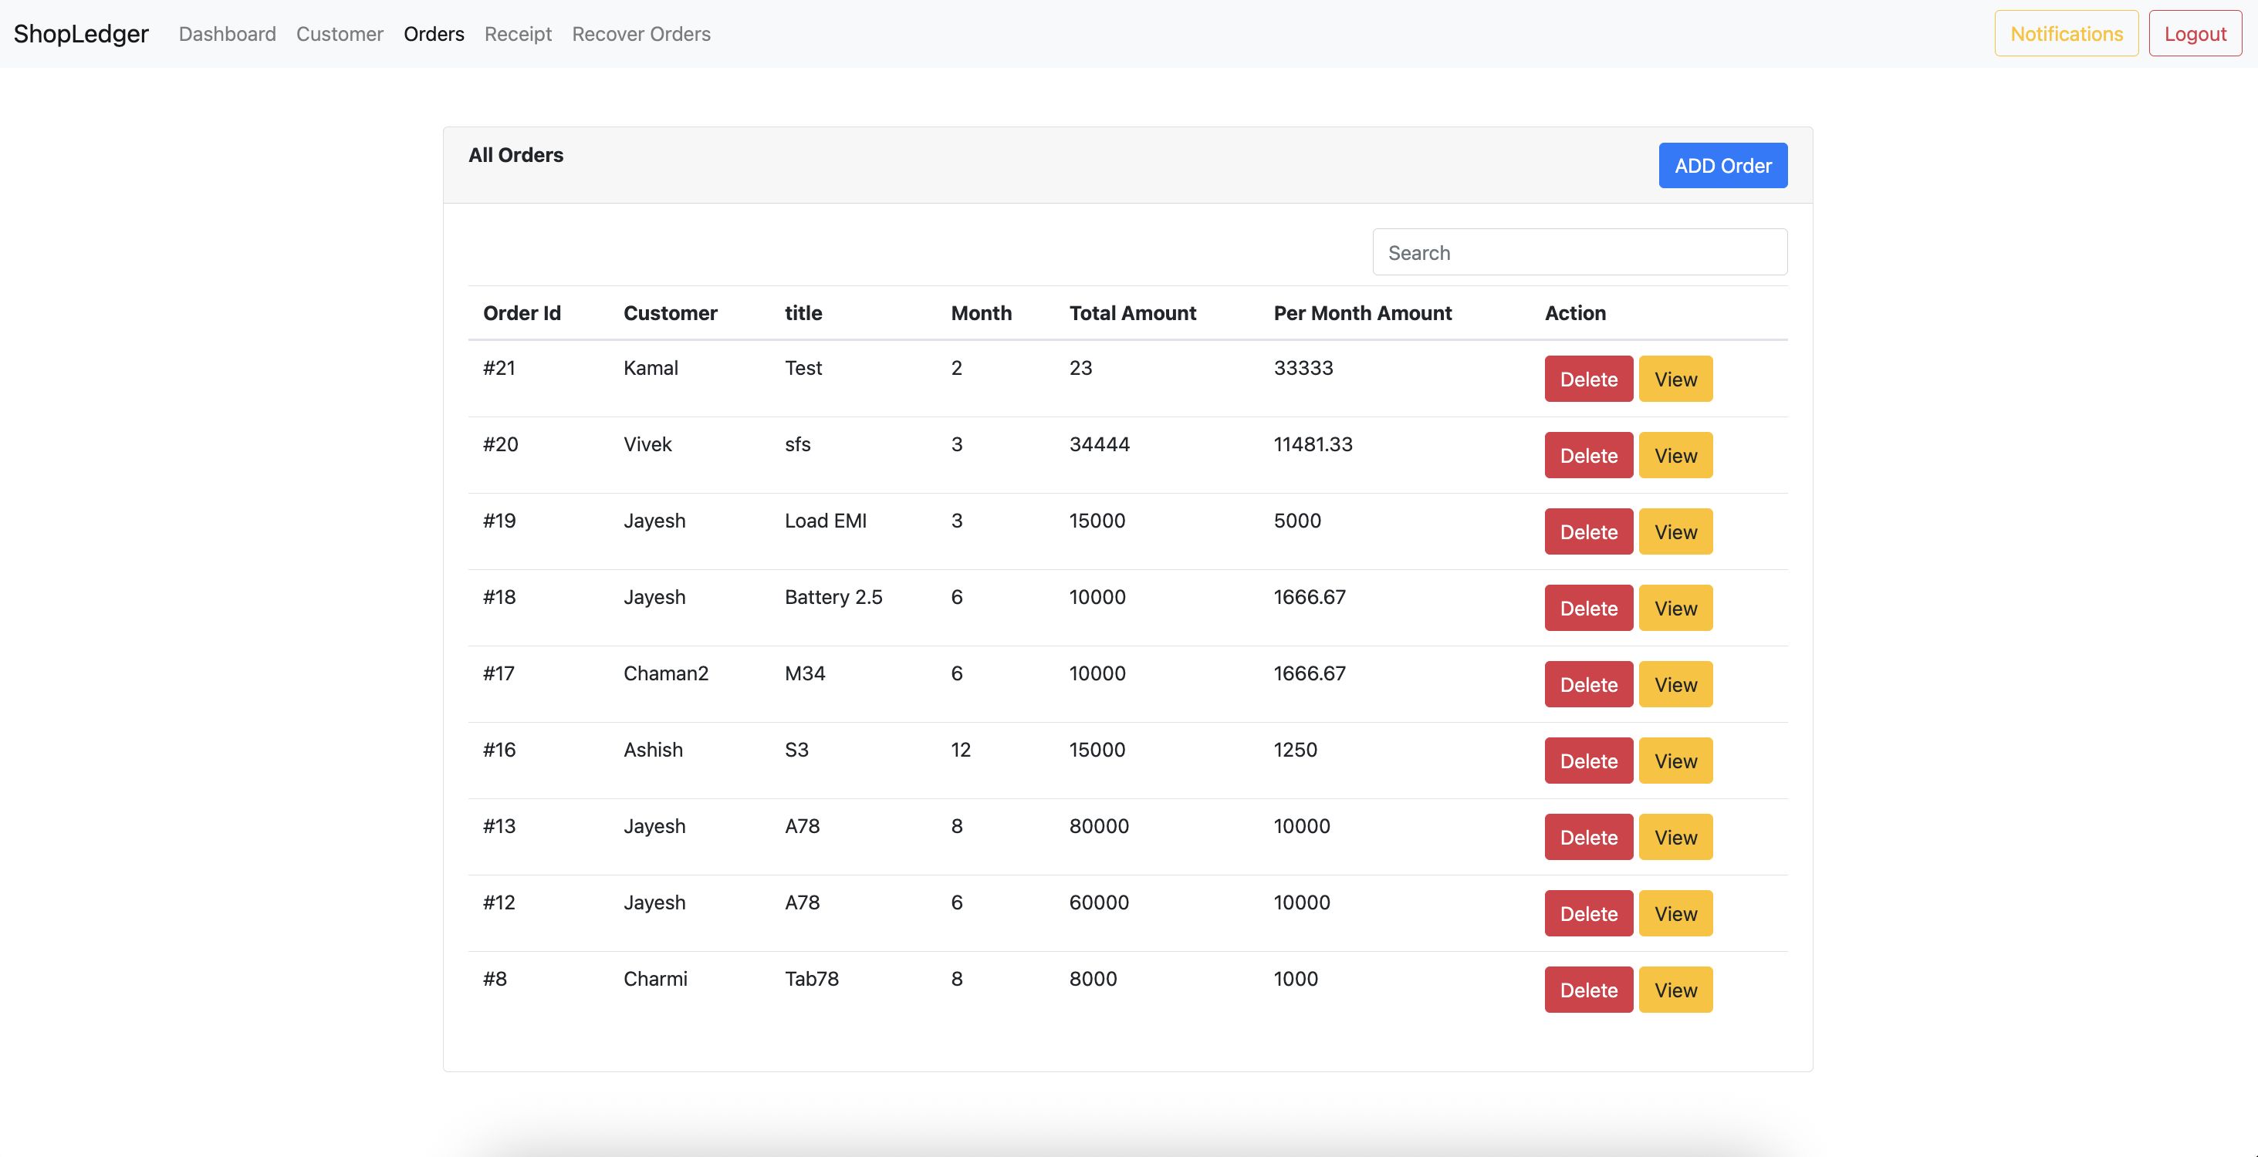2258x1157 pixels.
Task: View the Battery 2.5 order #18
Action: pos(1675,608)
